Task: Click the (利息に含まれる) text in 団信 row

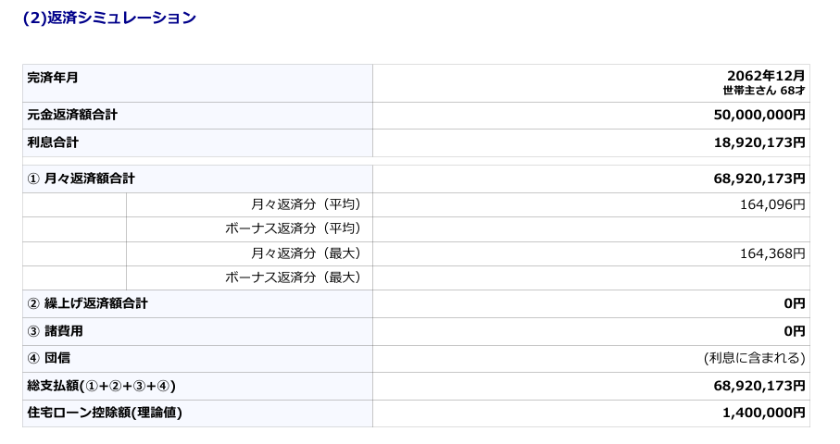Action: [x=754, y=358]
